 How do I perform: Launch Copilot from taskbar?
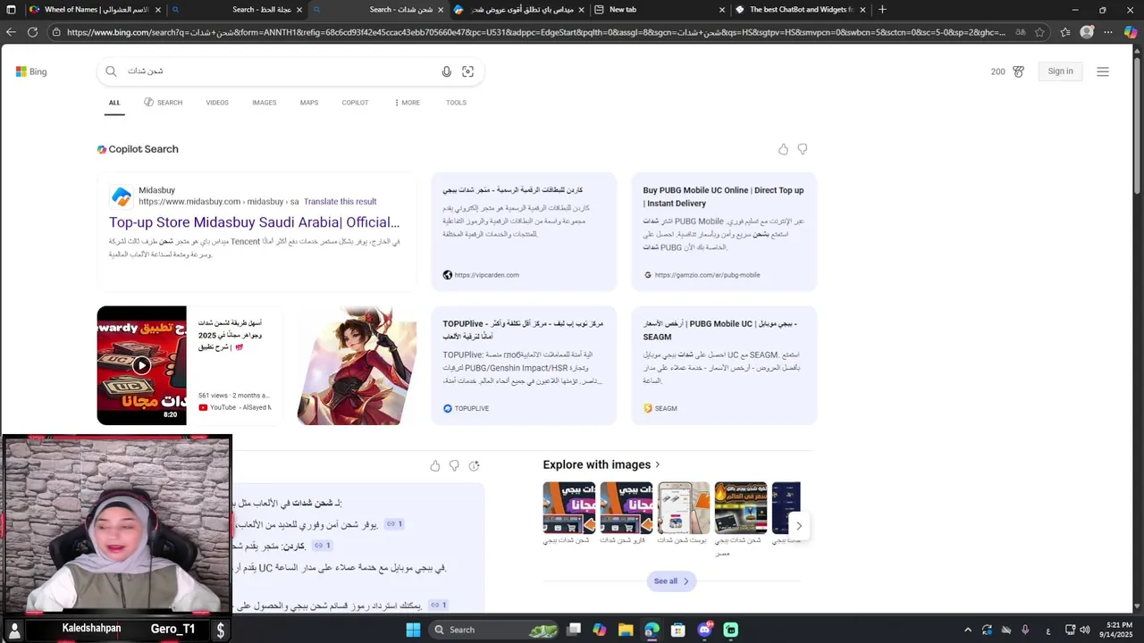(600, 630)
